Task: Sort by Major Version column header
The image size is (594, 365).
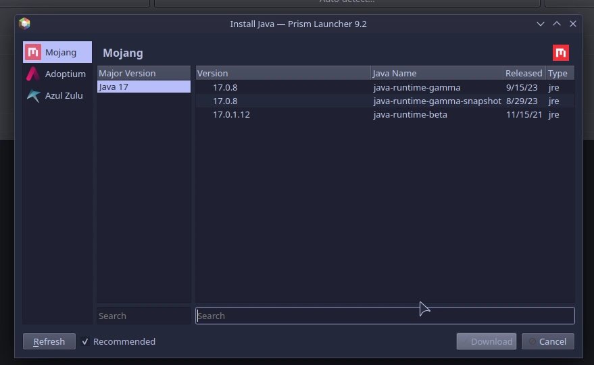Action: tap(143, 73)
